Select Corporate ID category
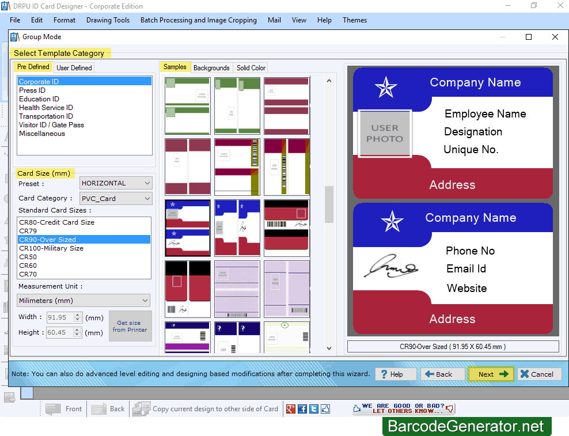This screenshot has width=569, height=436. tap(84, 81)
